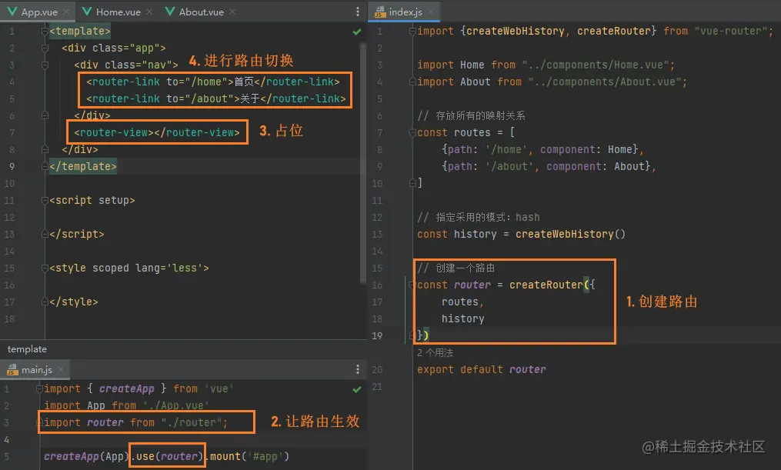Click line number 9 in App.vue gutter
The height and width of the screenshot is (470, 781).
(x=12, y=166)
